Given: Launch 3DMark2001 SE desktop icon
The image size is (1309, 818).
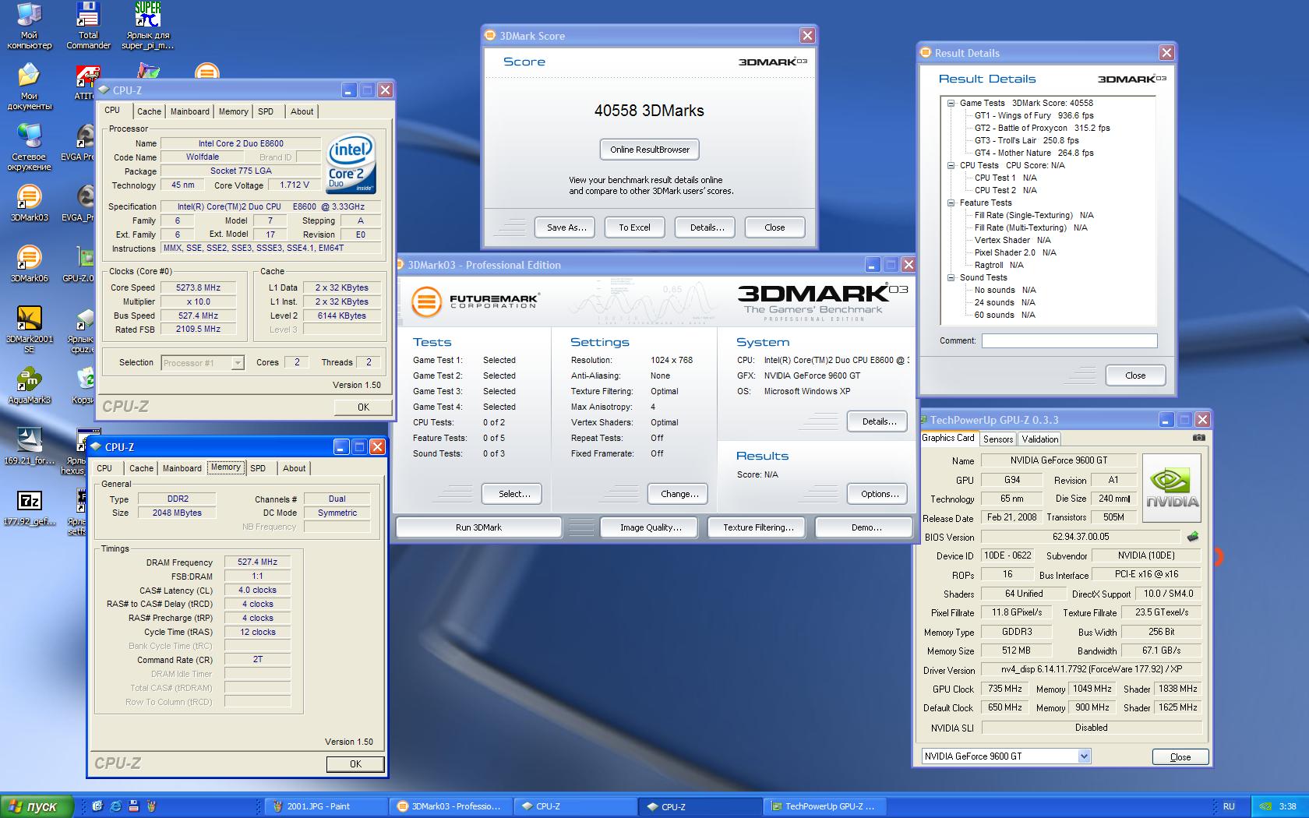Looking at the screenshot, I should coord(29,330).
